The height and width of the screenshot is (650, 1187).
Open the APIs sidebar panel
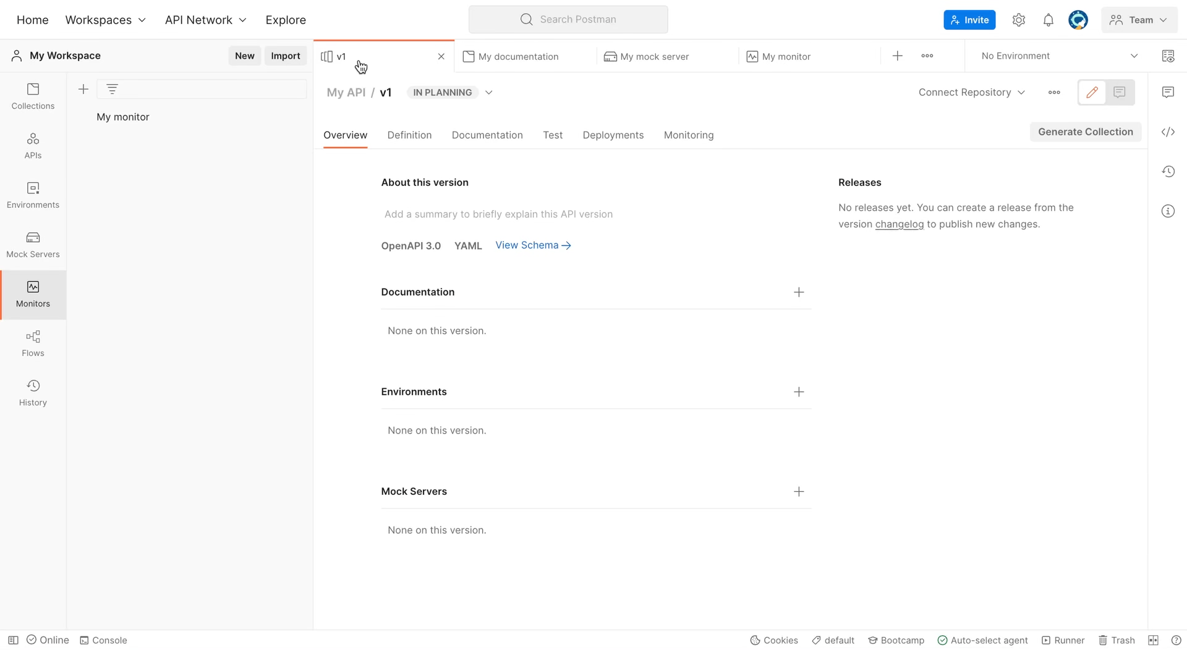[33, 145]
